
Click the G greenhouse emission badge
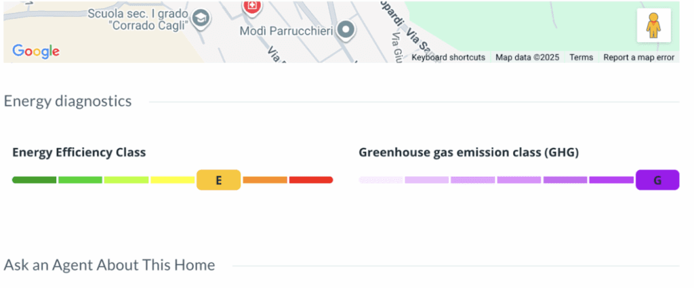(657, 180)
